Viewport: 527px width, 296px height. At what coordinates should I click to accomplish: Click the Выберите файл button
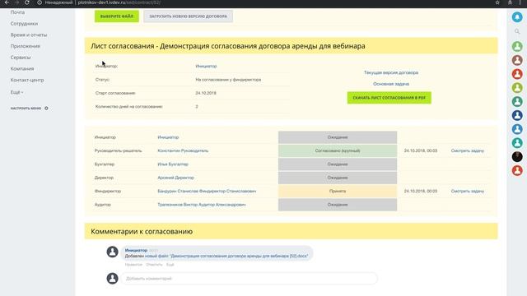tap(117, 16)
